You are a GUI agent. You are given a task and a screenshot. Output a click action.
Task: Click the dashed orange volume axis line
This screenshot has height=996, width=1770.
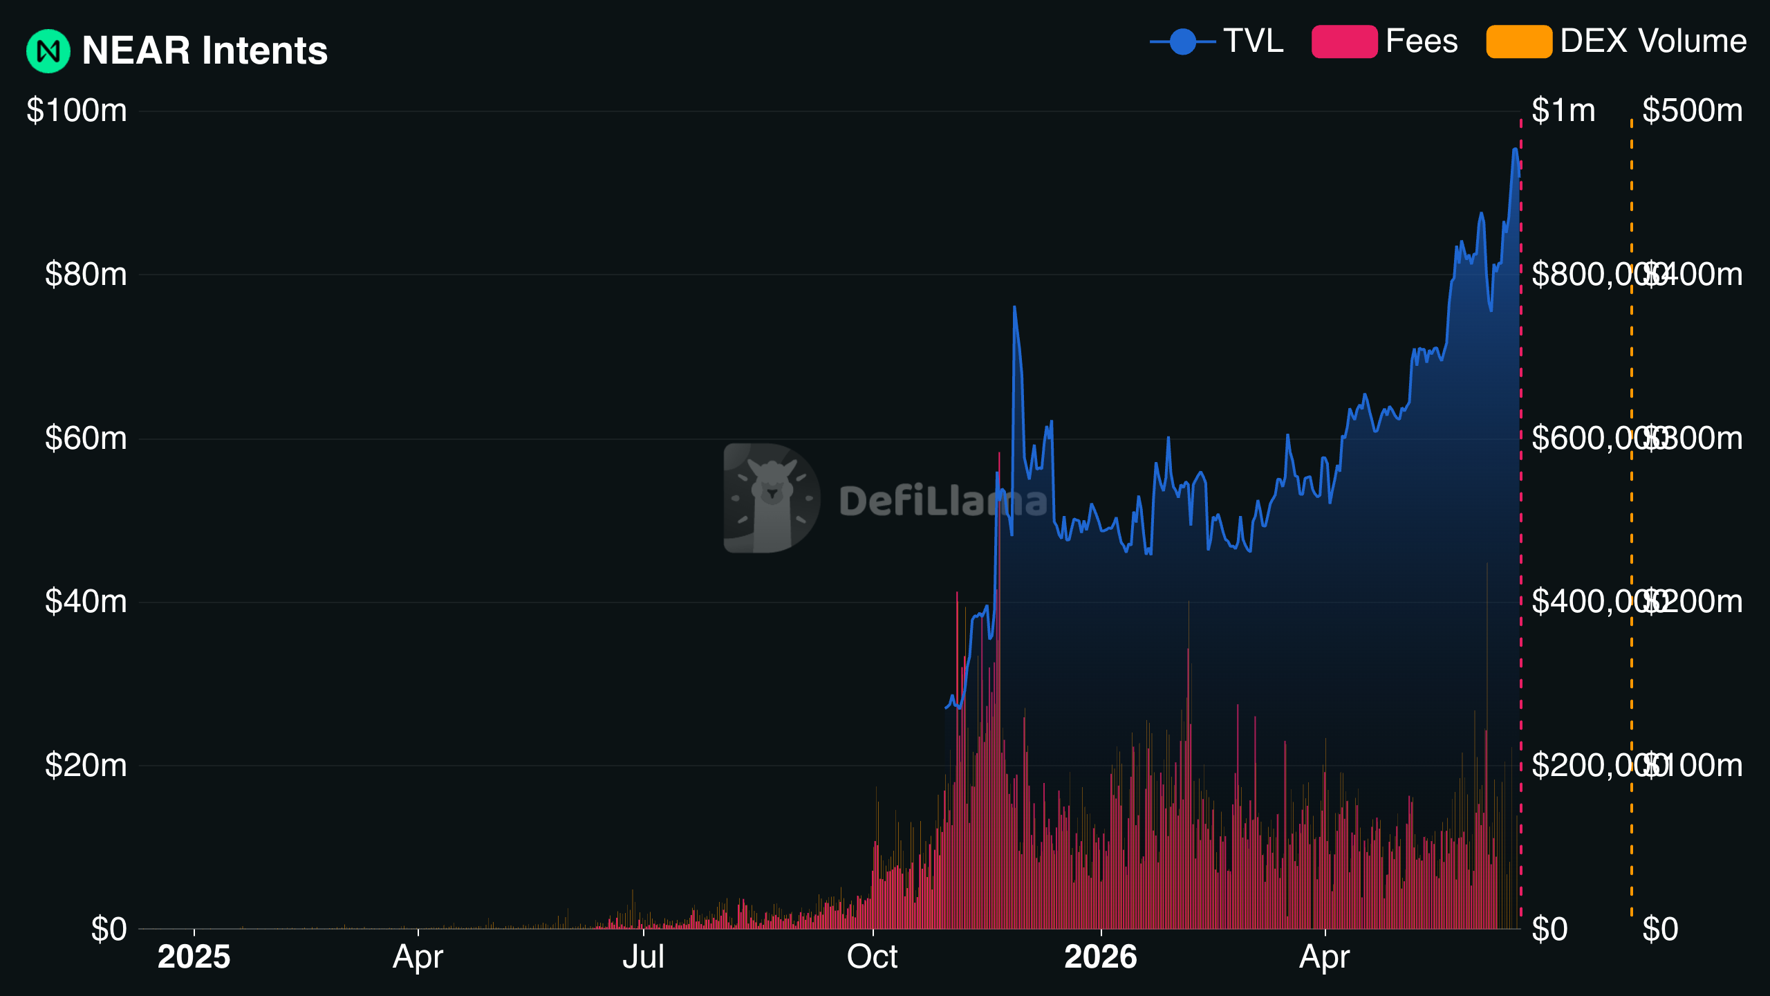coord(1632,519)
